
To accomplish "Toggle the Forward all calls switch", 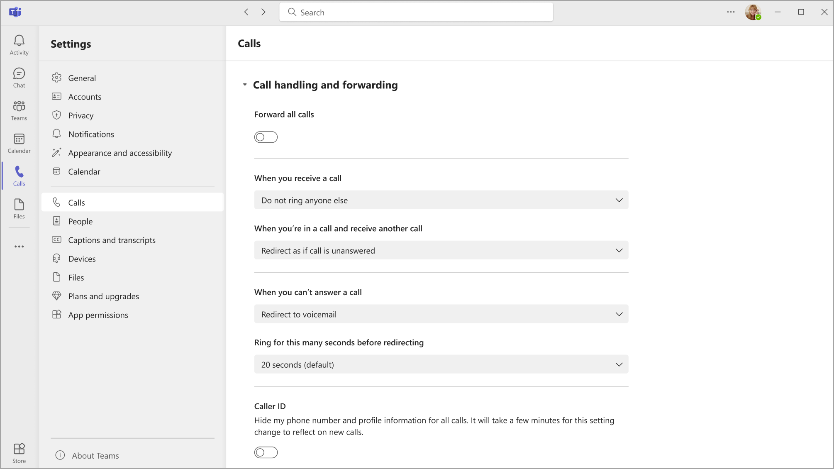I will (265, 137).
